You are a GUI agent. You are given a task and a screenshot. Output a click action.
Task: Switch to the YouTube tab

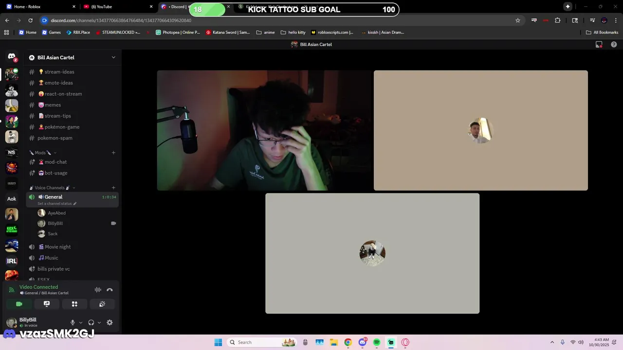click(x=118, y=7)
